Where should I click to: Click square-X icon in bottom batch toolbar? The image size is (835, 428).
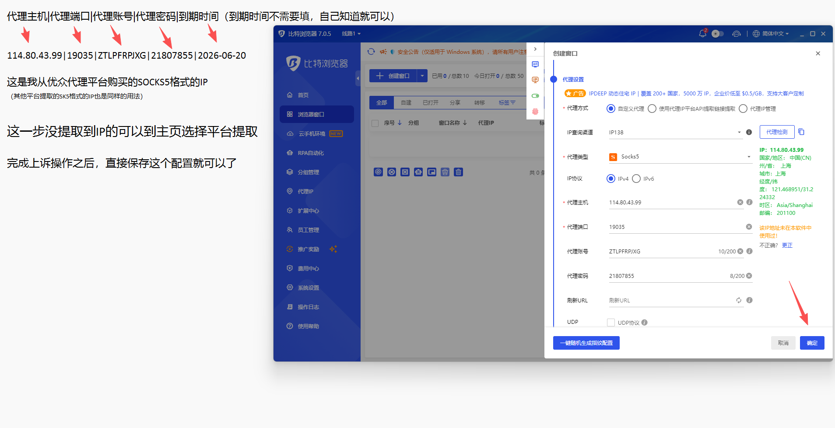click(405, 172)
